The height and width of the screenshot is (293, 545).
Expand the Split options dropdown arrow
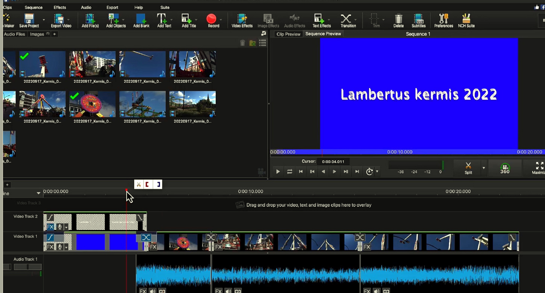484,168
